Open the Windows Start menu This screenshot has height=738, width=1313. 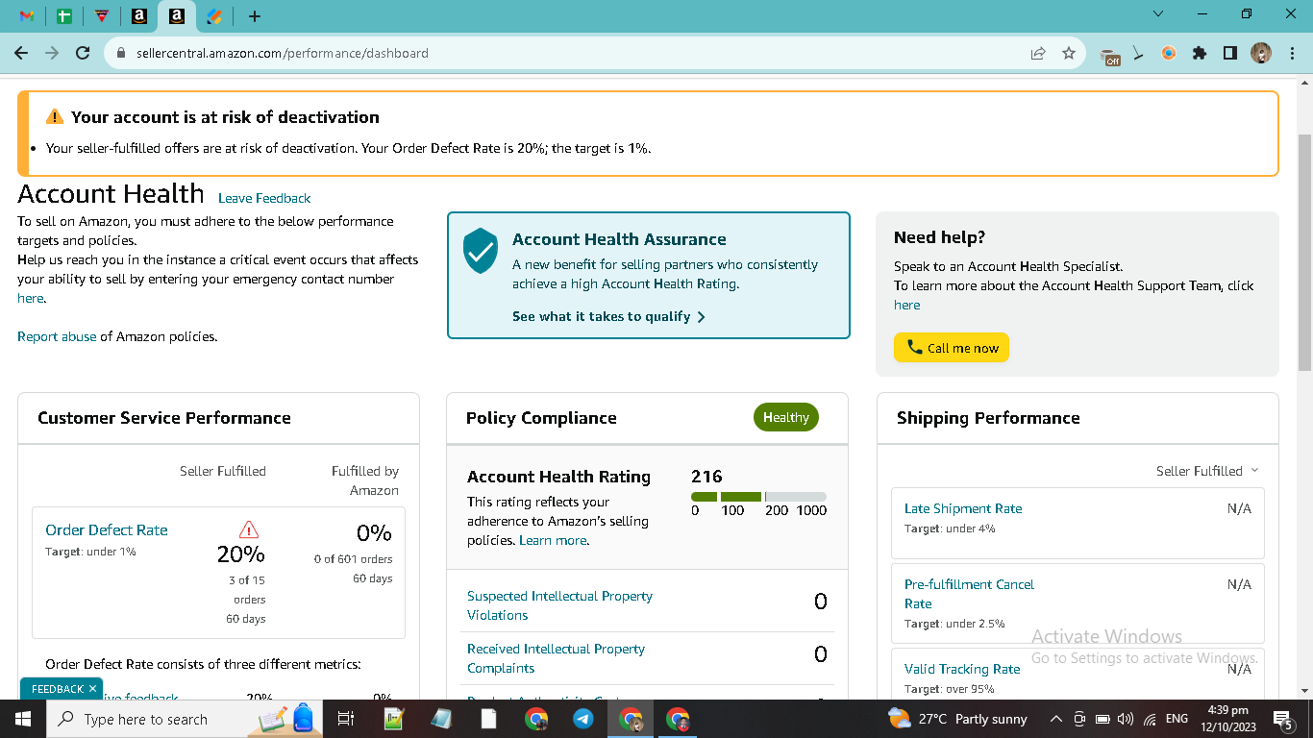(22, 719)
